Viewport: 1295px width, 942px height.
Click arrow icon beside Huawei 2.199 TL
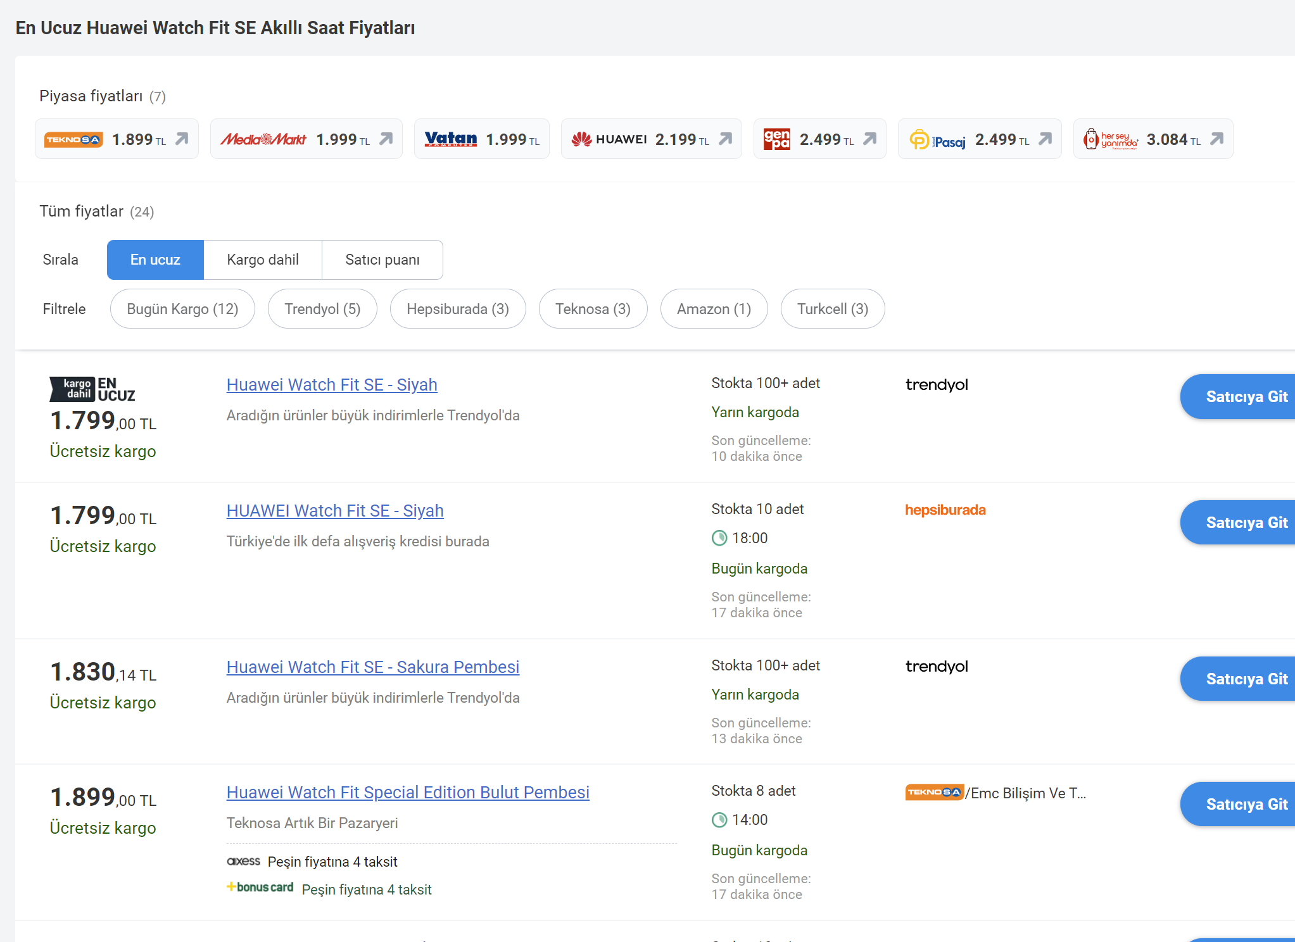point(726,139)
